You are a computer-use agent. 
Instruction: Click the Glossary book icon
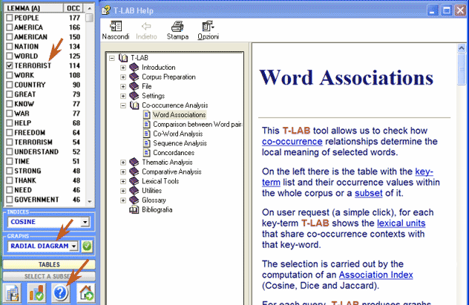click(134, 200)
